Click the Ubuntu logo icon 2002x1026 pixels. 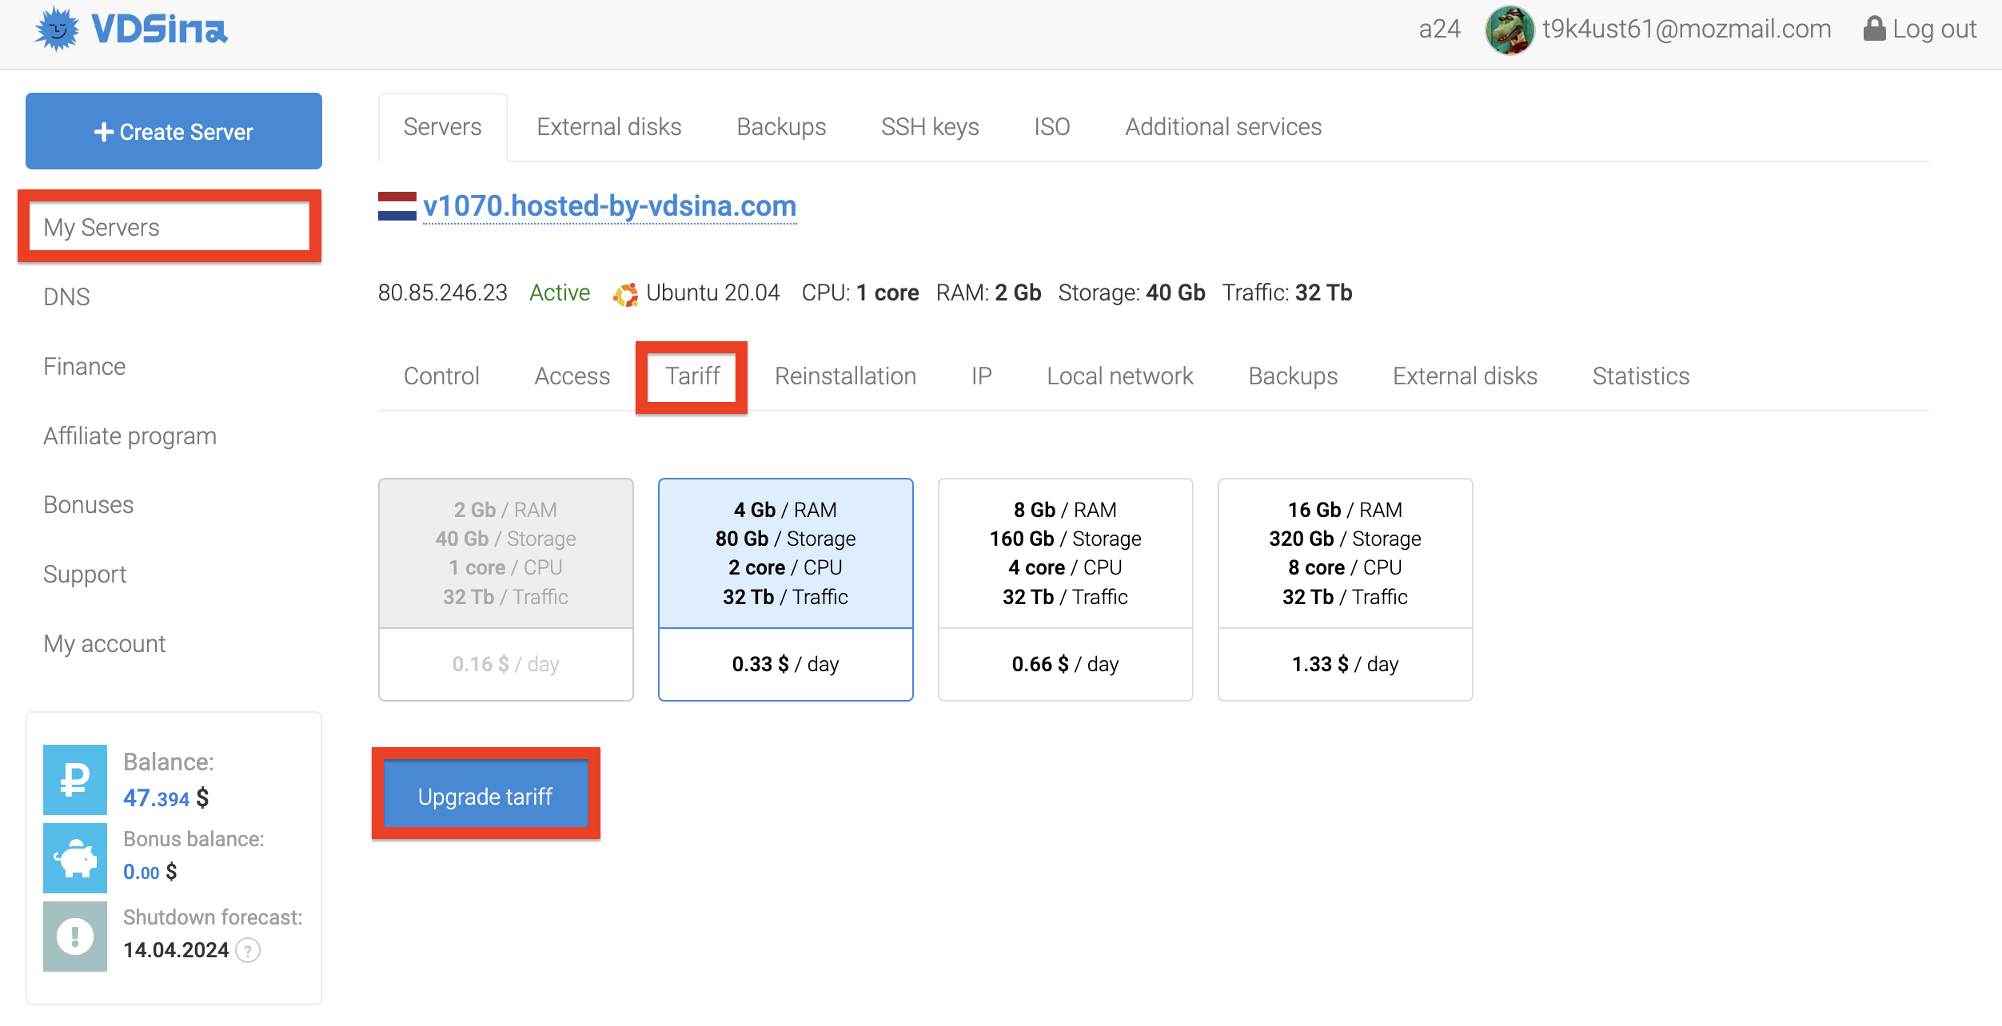[x=625, y=294]
